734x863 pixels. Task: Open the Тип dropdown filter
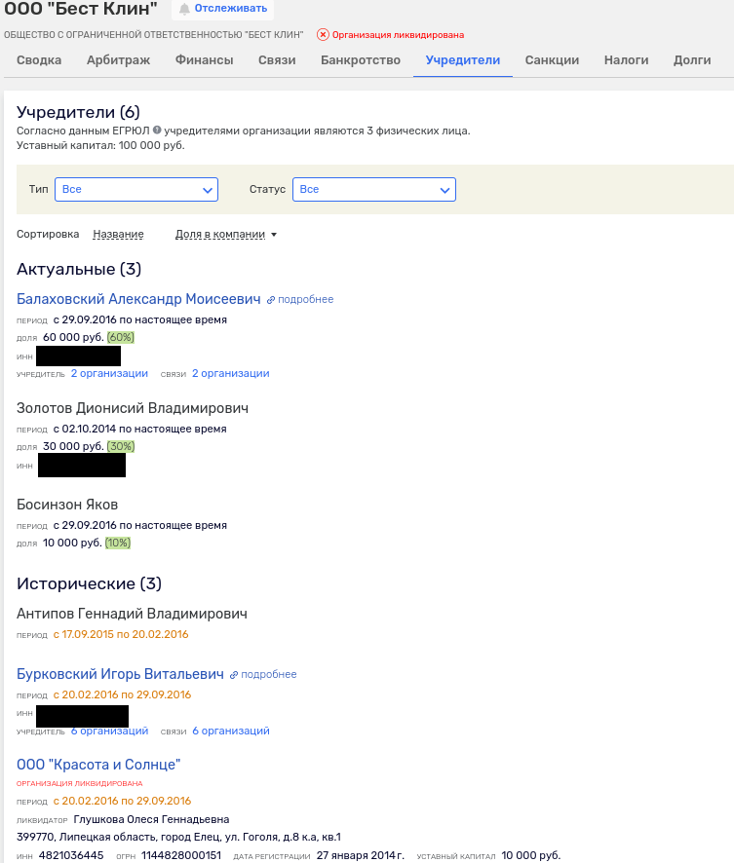136,190
